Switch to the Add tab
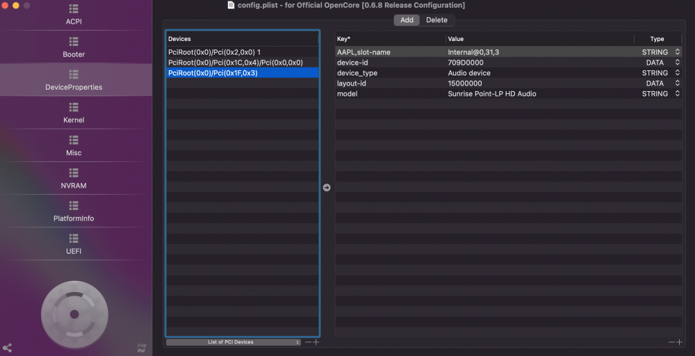This screenshot has height=356, width=695. 407,20
